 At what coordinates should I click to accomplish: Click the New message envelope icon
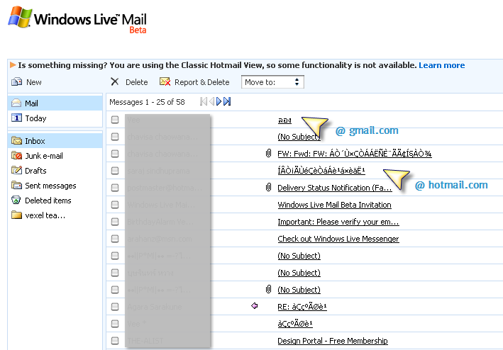tap(17, 82)
